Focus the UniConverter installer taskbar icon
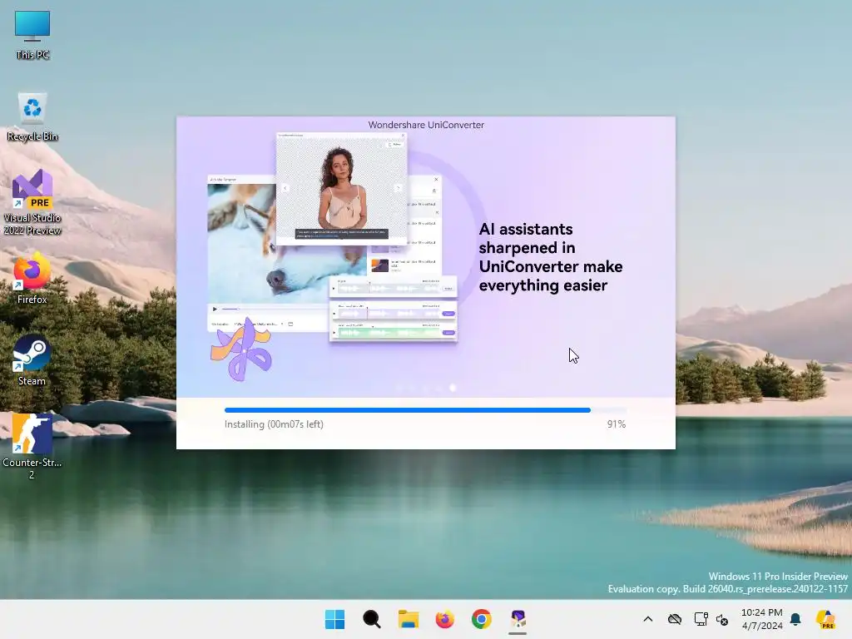 (x=518, y=619)
